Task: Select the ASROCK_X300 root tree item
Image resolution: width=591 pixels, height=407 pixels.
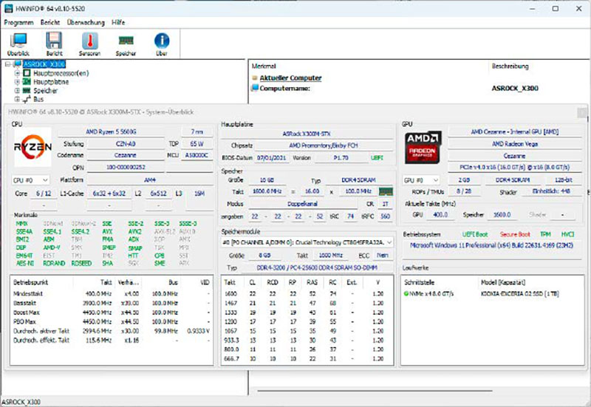Action: (45, 64)
